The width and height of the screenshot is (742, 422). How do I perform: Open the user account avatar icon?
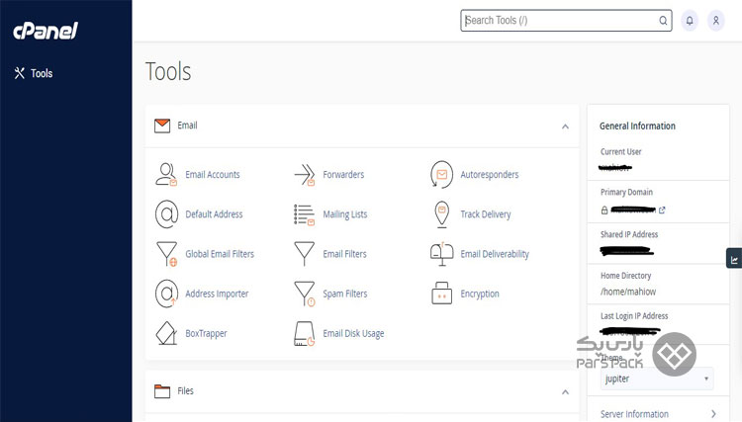pos(716,21)
